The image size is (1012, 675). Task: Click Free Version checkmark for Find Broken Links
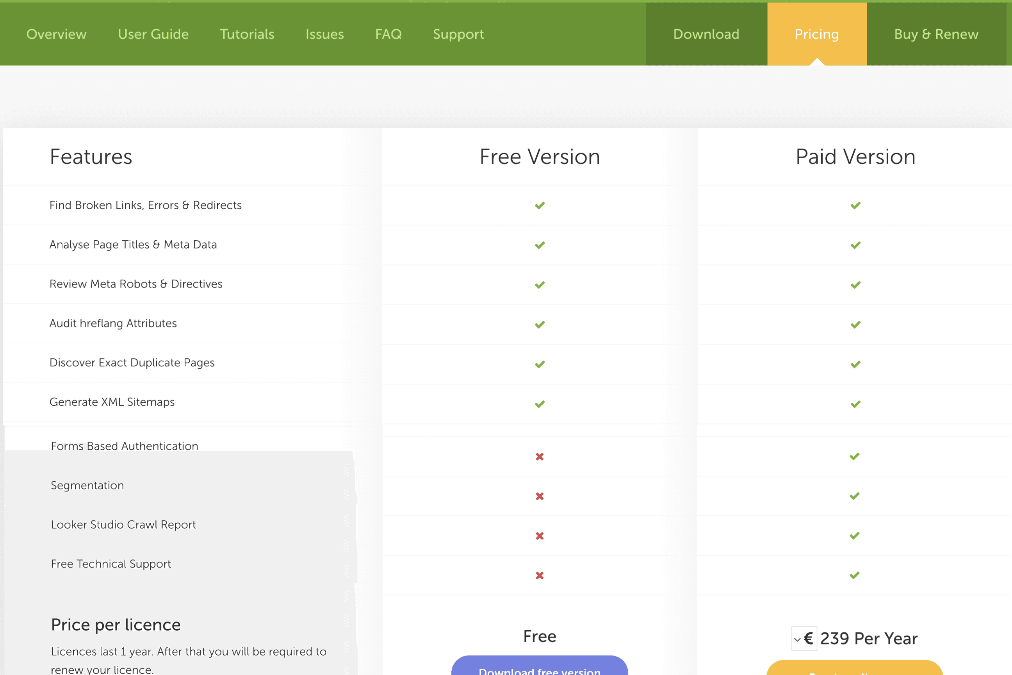(x=540, y=205)
